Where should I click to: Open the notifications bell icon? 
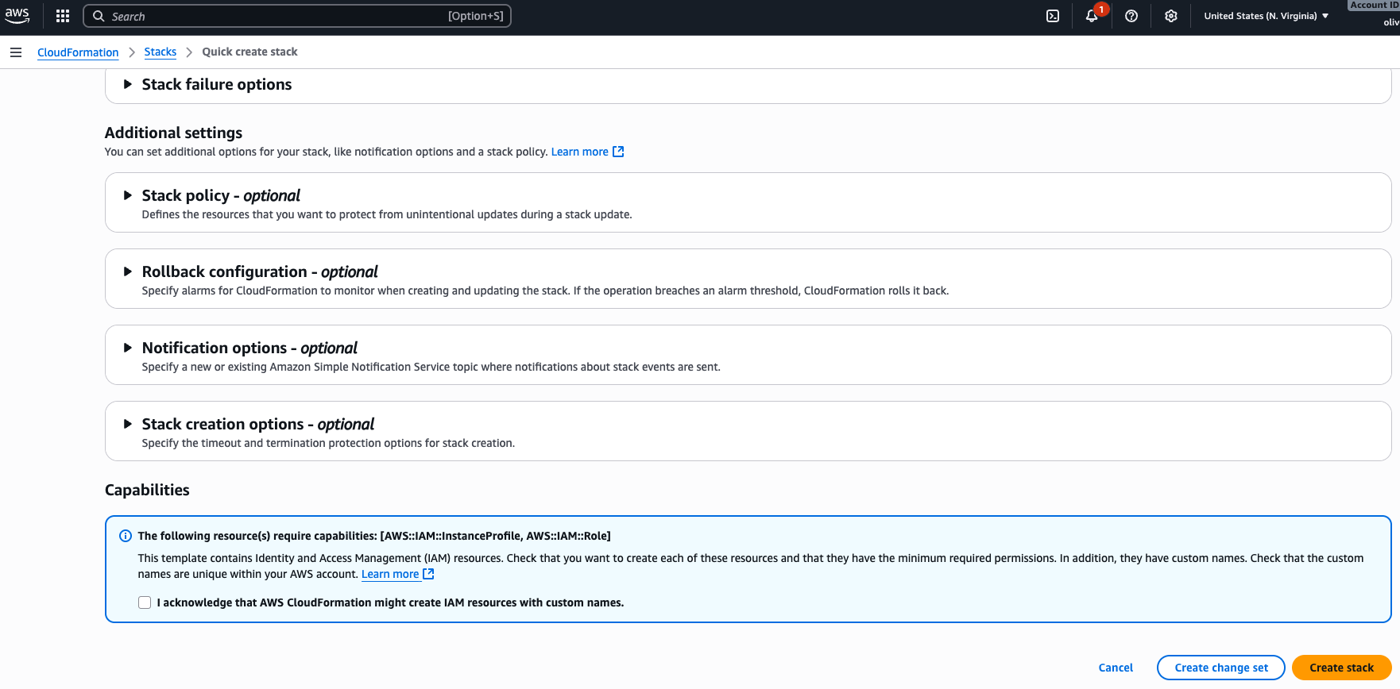click(1092, 16)
